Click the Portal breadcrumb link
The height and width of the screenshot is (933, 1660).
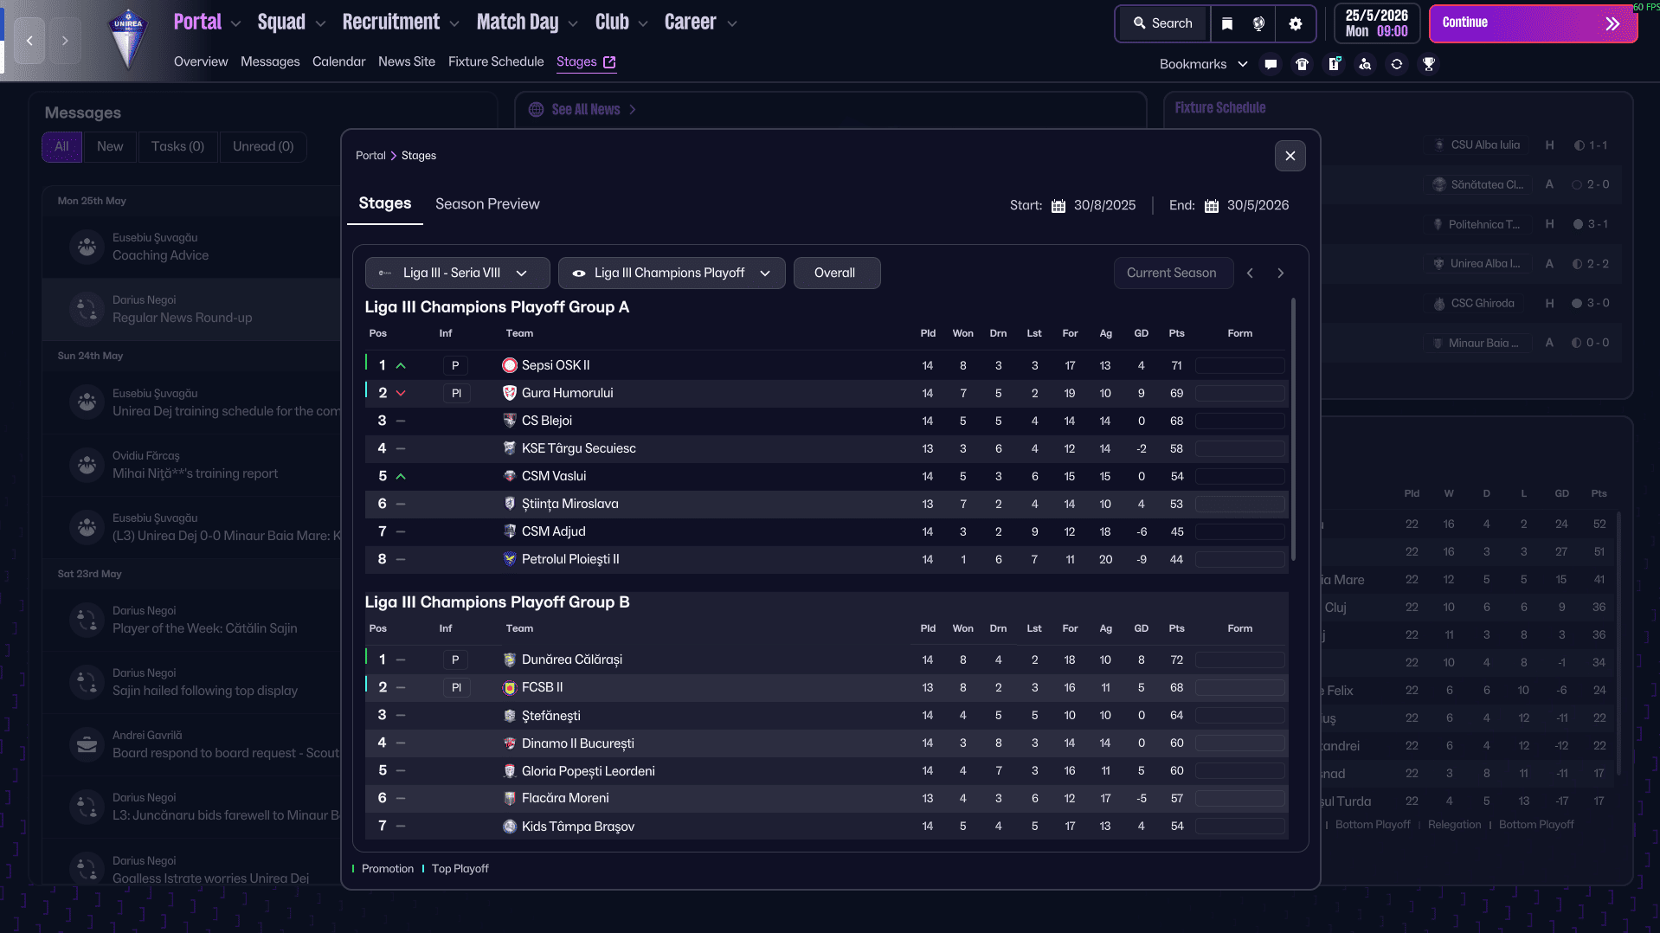click(370, 156)
